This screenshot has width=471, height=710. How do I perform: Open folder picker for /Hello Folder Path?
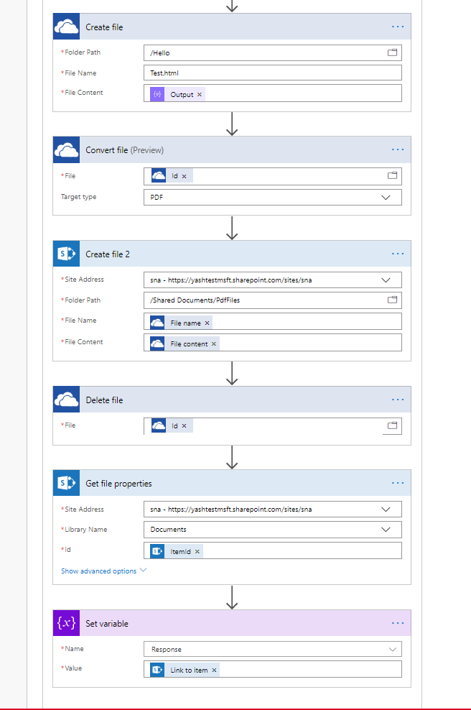coord(392,52)
